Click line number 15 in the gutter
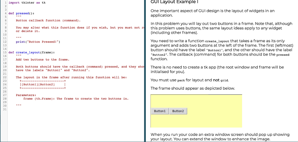Viewport: 298px width, 142px height. tap(5, 52)
